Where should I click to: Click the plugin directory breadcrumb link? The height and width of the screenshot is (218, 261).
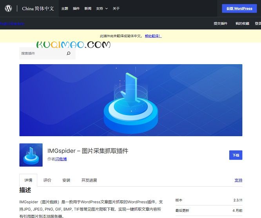[12, 23]
